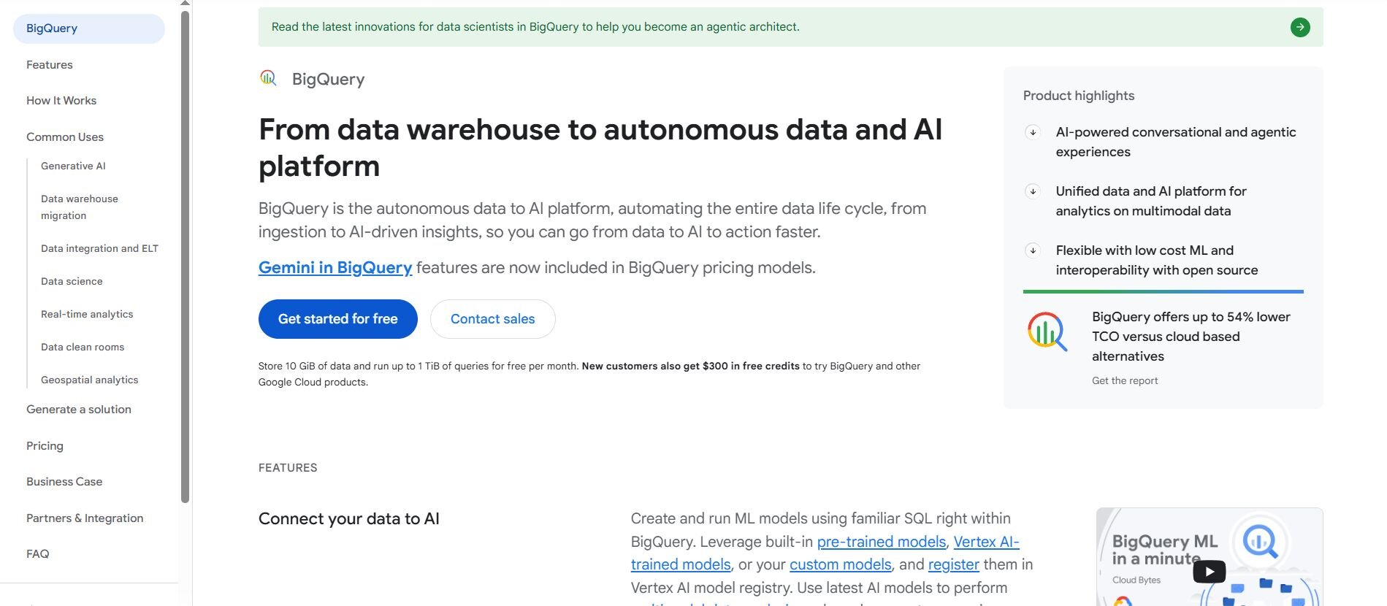Select BigQuery in the left sidebar
The width and height of the screenshot is (1387, 606).
[52, 28]
